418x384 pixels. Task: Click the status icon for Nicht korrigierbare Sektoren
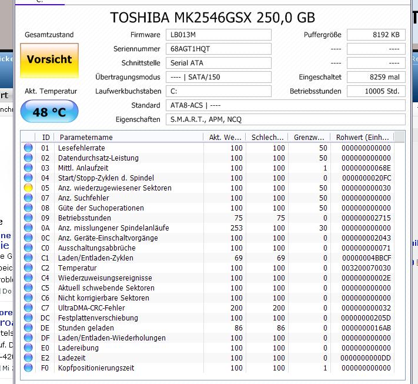click(x=28, y=298)
